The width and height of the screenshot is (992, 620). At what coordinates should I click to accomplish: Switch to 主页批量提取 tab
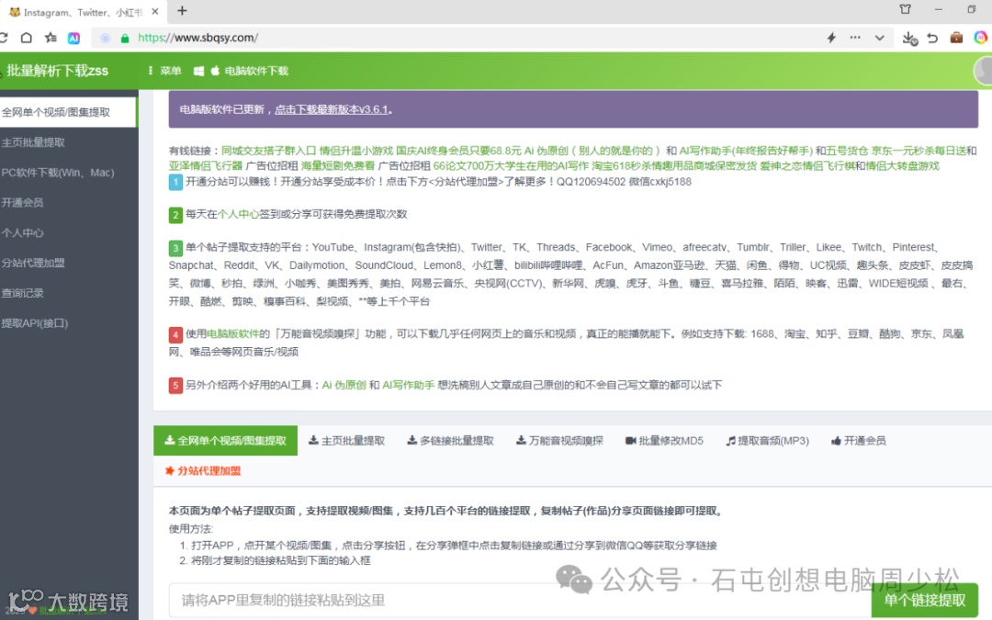(x=346, y=440)
